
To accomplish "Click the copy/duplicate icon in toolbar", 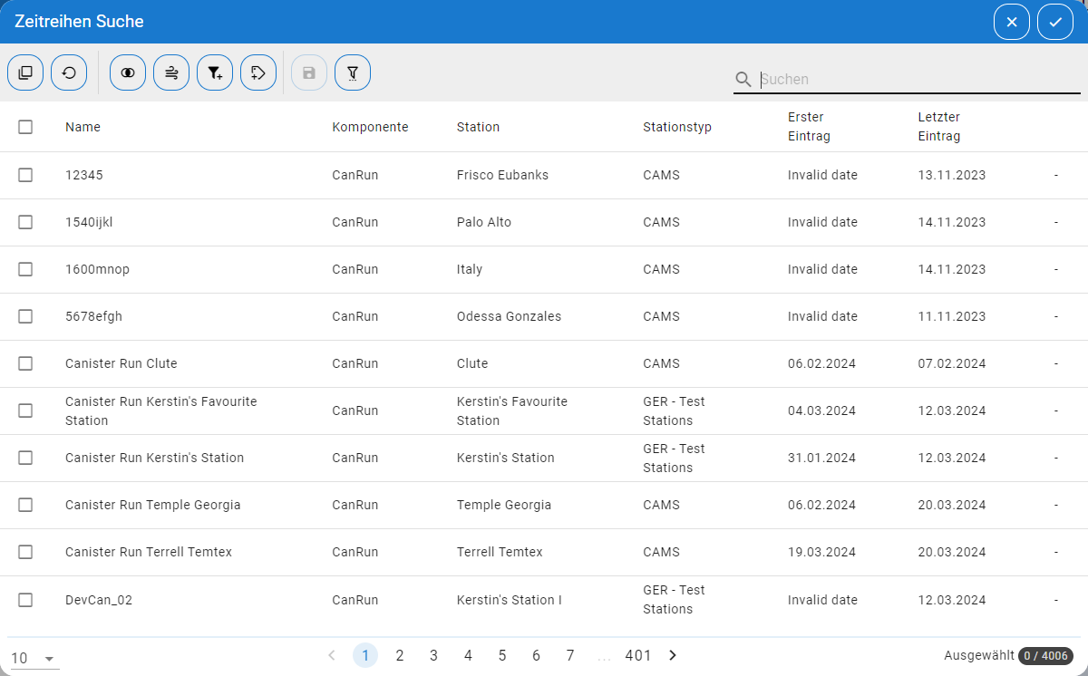I will [x=25, y=72].
